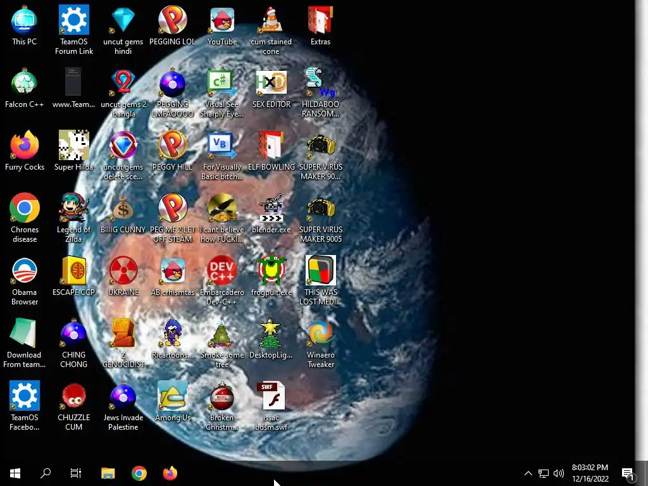Open File Explorer from the taskbar
This screenshot has width=648, height=486.
pyautogui.click(x=108, y=473)
